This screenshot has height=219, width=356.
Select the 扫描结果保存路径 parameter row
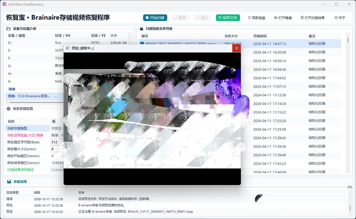point(34,170)
